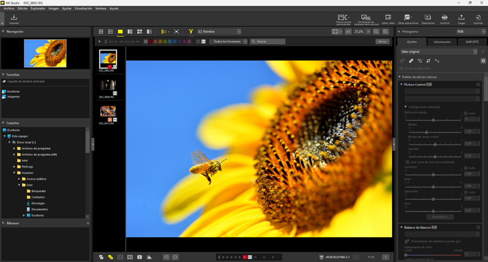Viewport: 488px width, 262px height.
Task: Open the Visualización menu
Action: [83, 9]
